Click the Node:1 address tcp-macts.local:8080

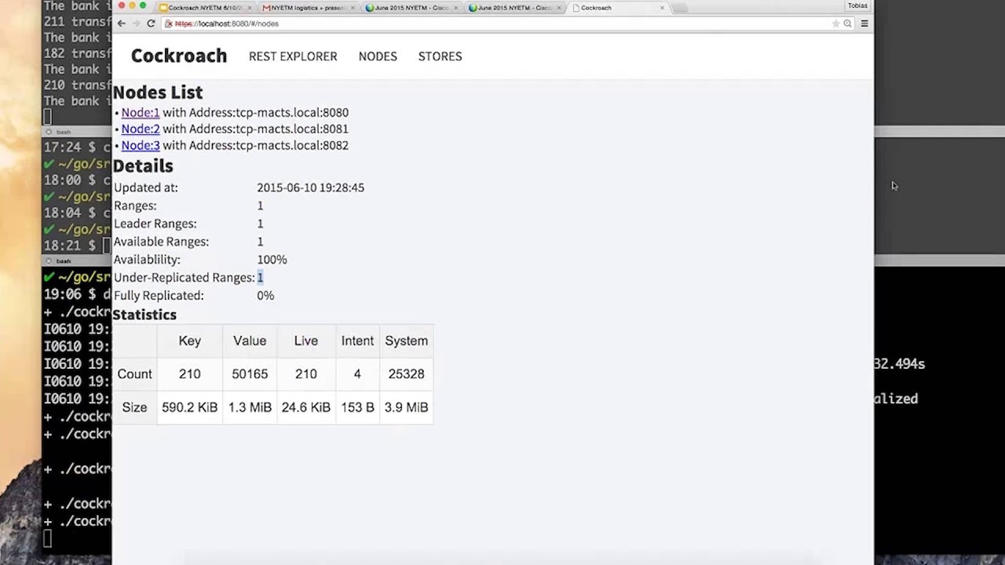tap(292, 113)
